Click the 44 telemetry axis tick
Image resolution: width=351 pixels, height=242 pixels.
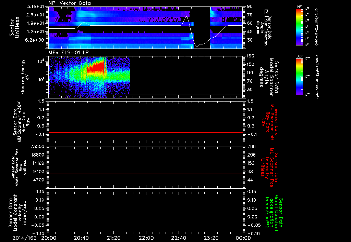tap(250, 180)
